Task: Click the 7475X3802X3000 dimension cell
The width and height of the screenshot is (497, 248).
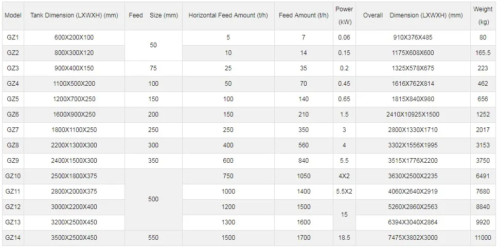Action: pos(413,238)
